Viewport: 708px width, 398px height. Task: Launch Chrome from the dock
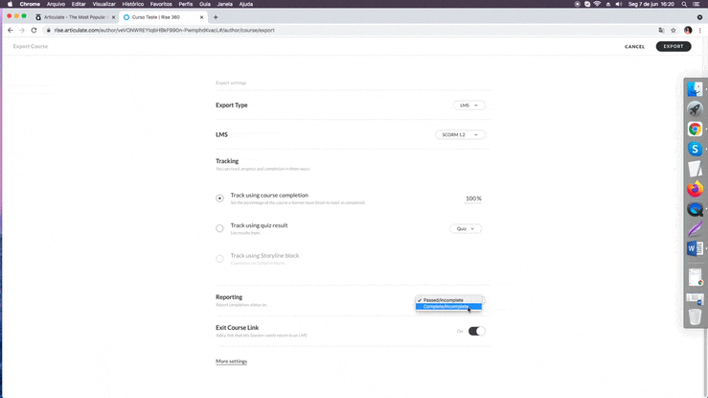[695, 129]
